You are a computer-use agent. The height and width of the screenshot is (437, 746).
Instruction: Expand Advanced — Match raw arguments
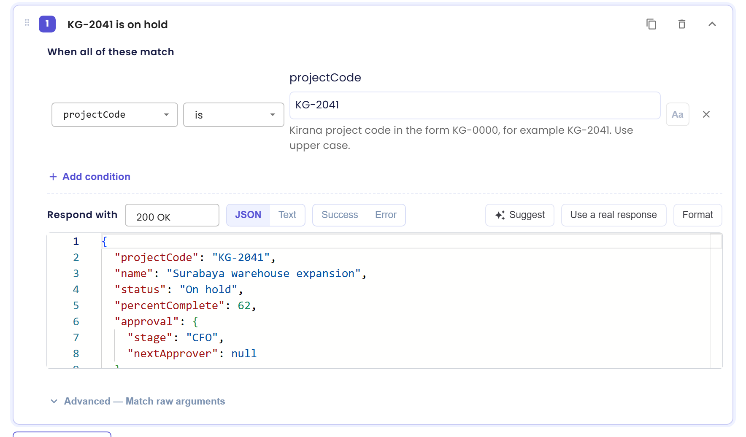(x=138, y=401)
